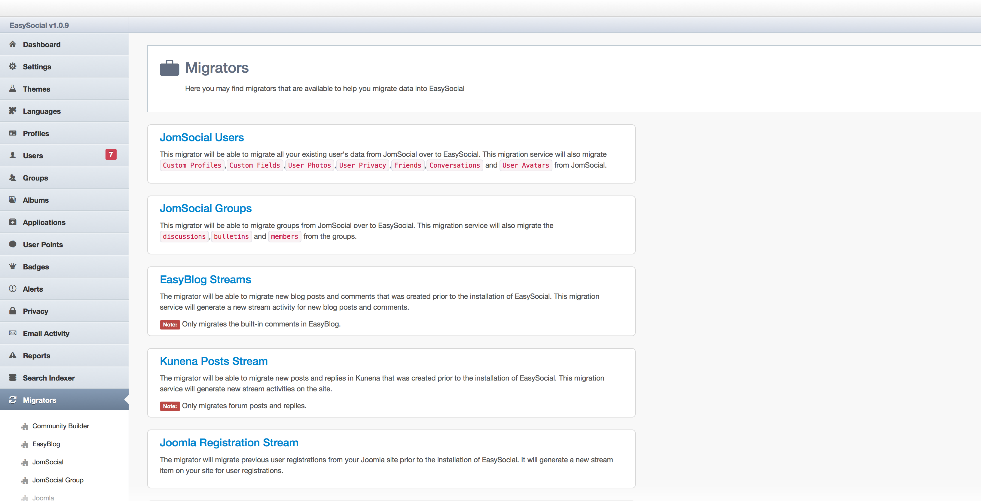This screenshot has width=981, height=501.
Task: Click the EasyBlog Streams Note label
Action: click(170, 324)
